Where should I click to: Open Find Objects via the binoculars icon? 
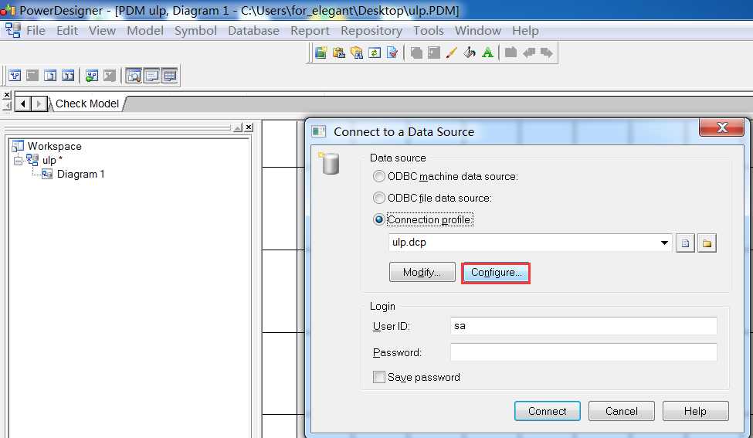357,53
